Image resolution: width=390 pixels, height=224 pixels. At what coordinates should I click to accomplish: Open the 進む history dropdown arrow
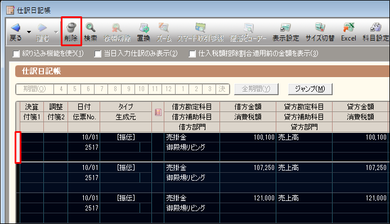56,32
